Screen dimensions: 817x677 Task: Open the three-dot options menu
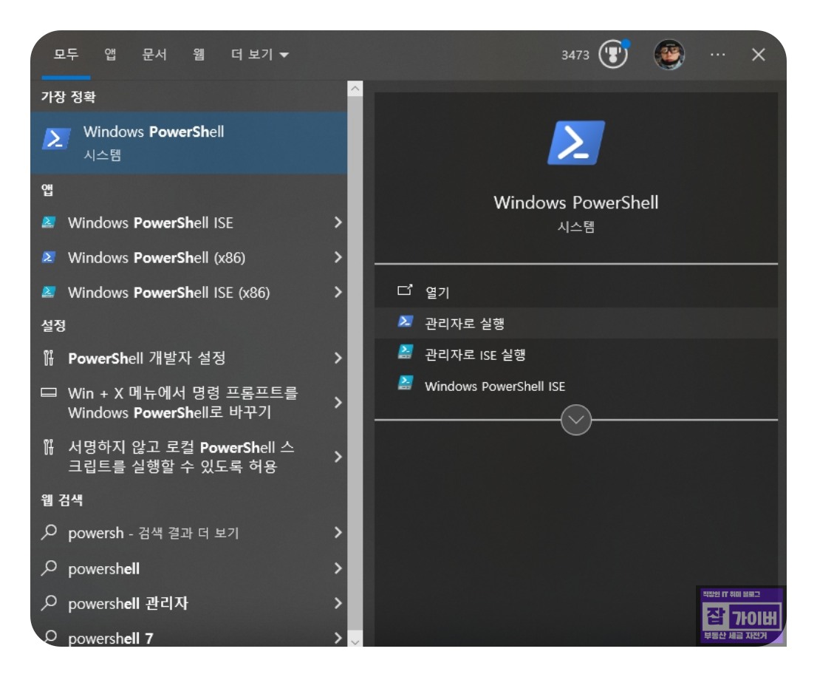click(x=717, y=54)
